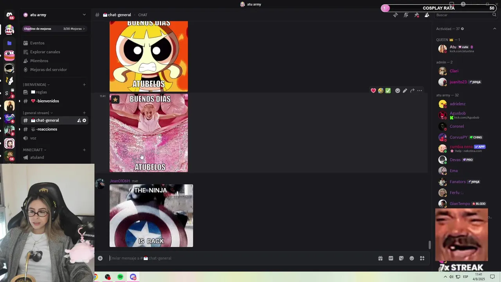The image size is (501, 282).
Task: Open add reaction emoji picker on message
Action: coord(398,90)
